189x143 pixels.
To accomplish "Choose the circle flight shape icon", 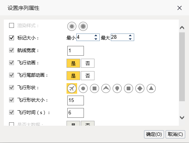I will pos(83,88).
